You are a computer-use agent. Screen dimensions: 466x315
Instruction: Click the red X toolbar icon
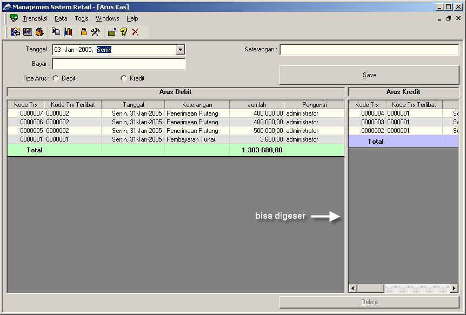[135, 32]
